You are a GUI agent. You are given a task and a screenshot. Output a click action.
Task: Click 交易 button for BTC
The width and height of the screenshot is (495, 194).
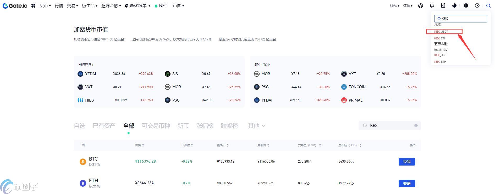pyautogui.click(x=407, y=162)
